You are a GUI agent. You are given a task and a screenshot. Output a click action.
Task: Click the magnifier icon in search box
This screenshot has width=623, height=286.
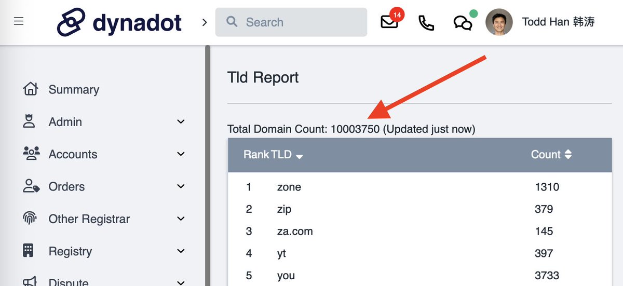tap(232, 22)
